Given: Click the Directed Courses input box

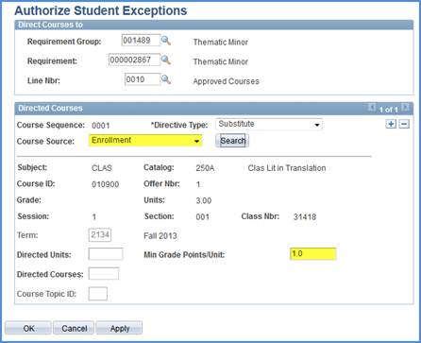Looking at the screenshot, I should pos(104,274).
